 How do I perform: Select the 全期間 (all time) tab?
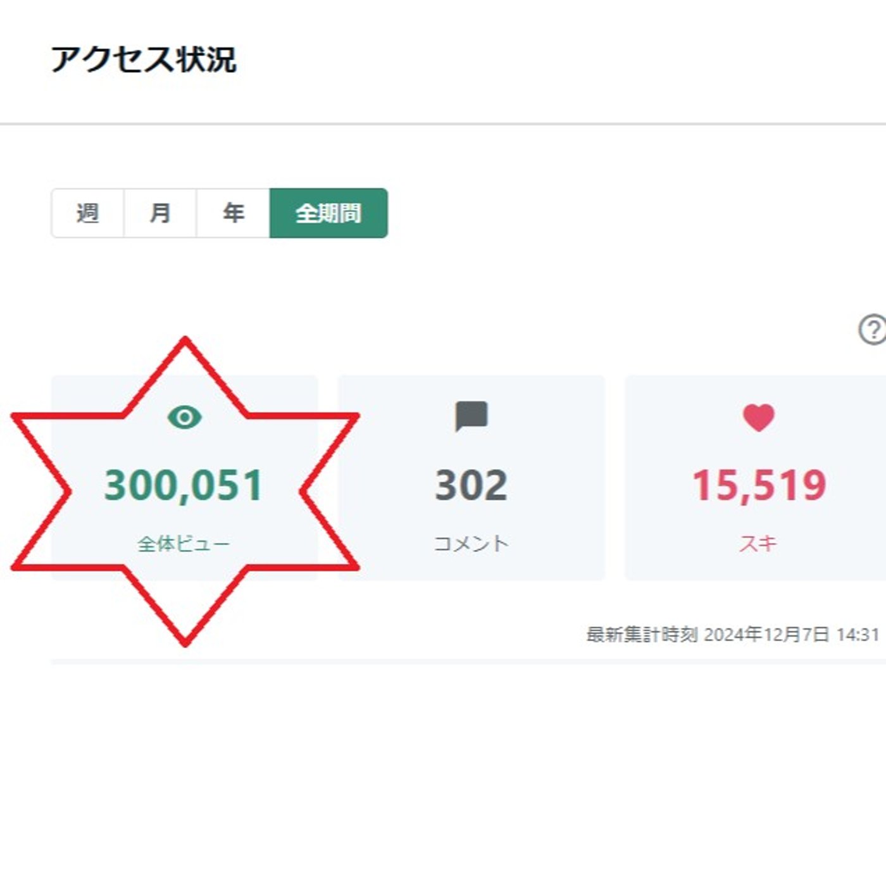[328, 213]
